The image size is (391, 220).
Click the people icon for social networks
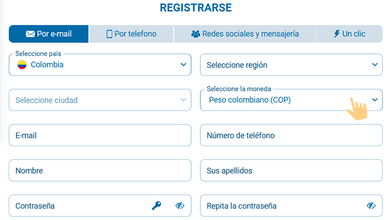click(x=195, y=34)
